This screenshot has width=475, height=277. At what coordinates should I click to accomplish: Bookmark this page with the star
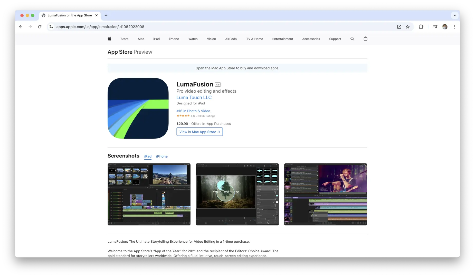pyautogui.click(x=408, y=27)
